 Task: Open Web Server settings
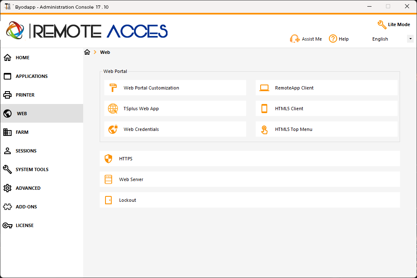[x=250, y=179]
